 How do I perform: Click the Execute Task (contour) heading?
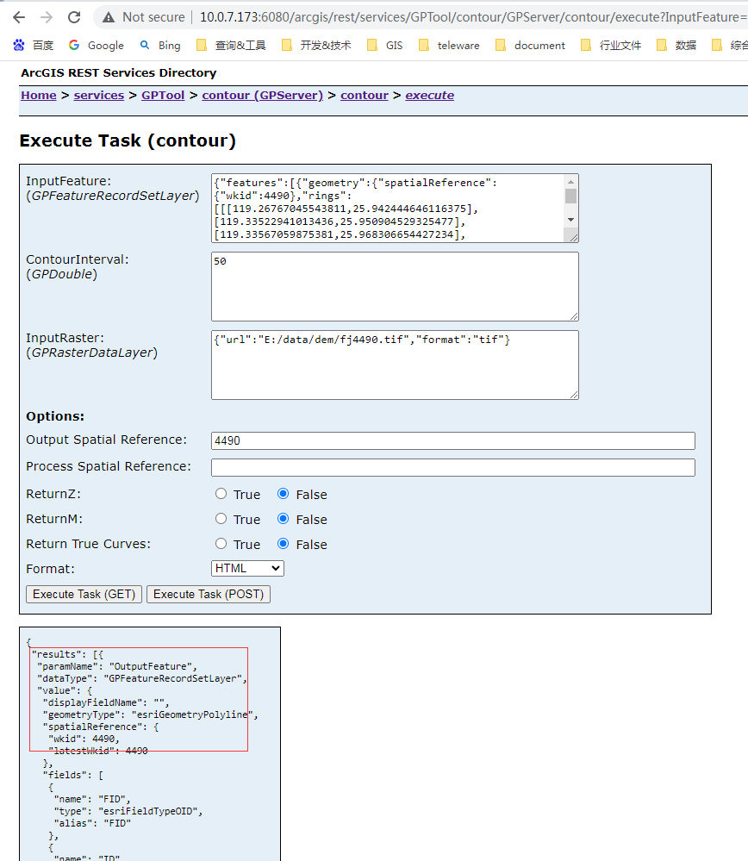(x=128, y=140)
